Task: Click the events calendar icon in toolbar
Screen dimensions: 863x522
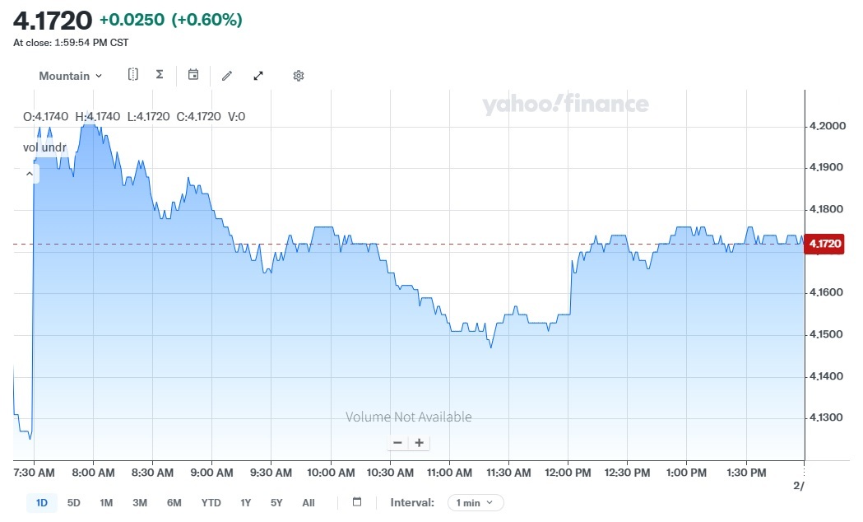Action: point(193,75)
